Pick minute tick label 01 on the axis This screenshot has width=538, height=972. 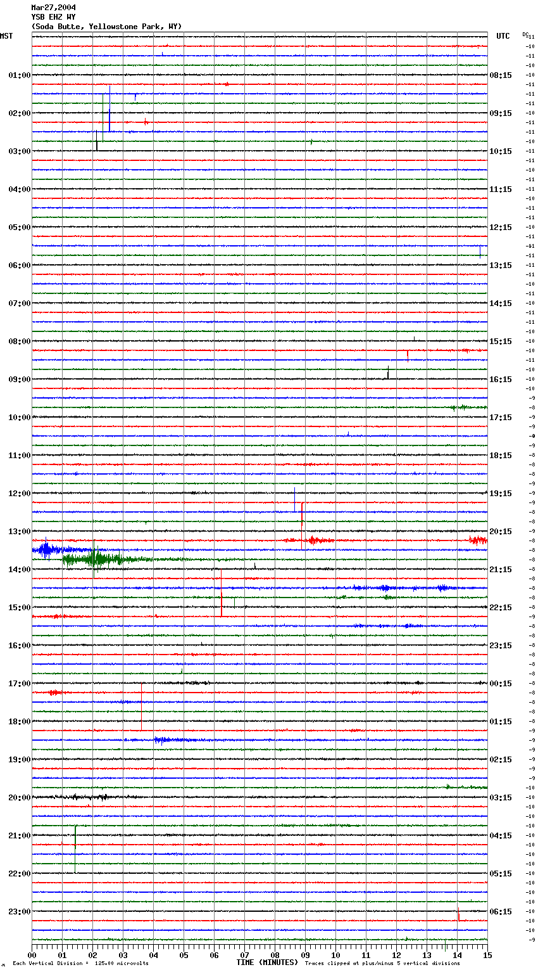pos(62,955)
